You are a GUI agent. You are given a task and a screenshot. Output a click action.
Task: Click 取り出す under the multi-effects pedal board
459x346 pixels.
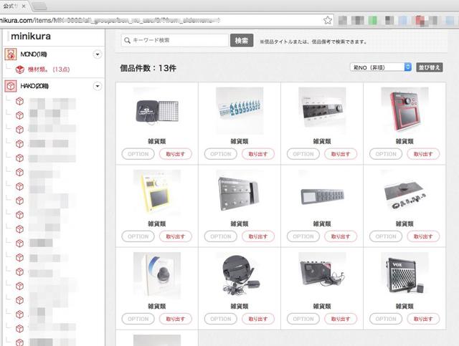[x=258, y=236]
